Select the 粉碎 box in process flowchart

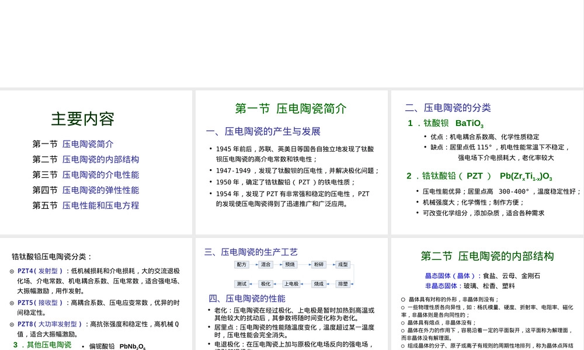[319, 264]
